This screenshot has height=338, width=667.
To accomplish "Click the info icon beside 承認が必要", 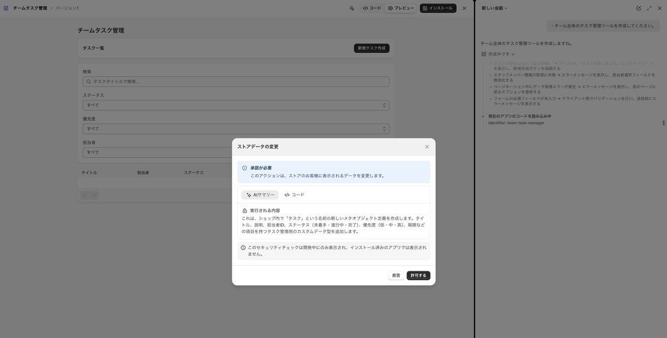I will pyautogui.click(x=245, y=168).
